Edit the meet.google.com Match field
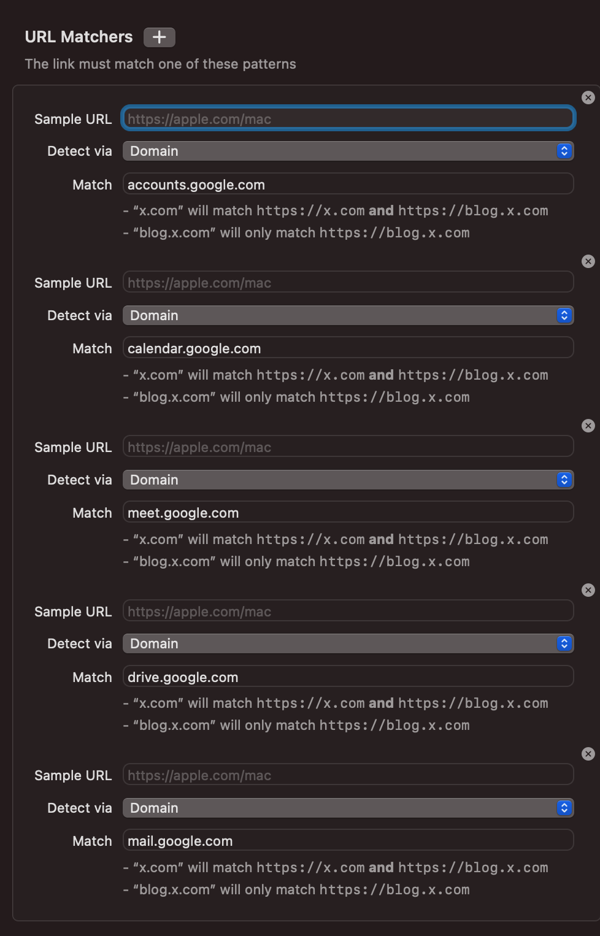The image size is (600, 936). (348, 512)
